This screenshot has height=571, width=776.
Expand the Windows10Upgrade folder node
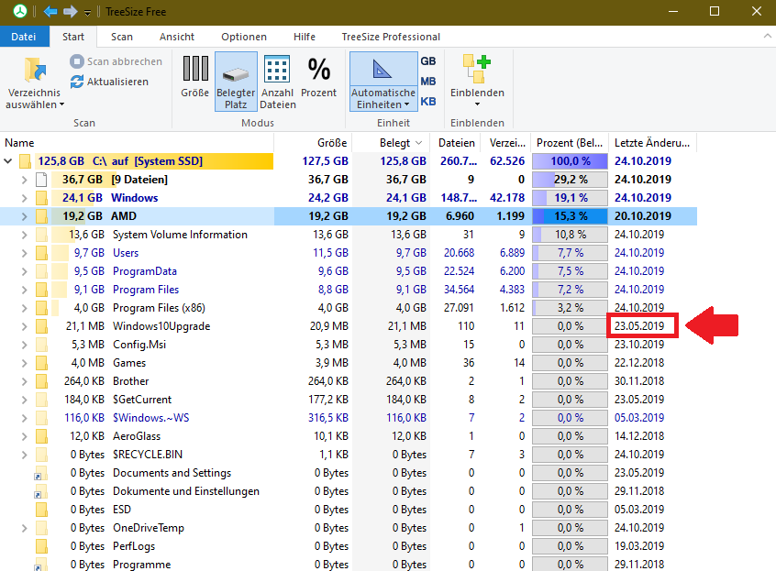click(x=24, y=326)
